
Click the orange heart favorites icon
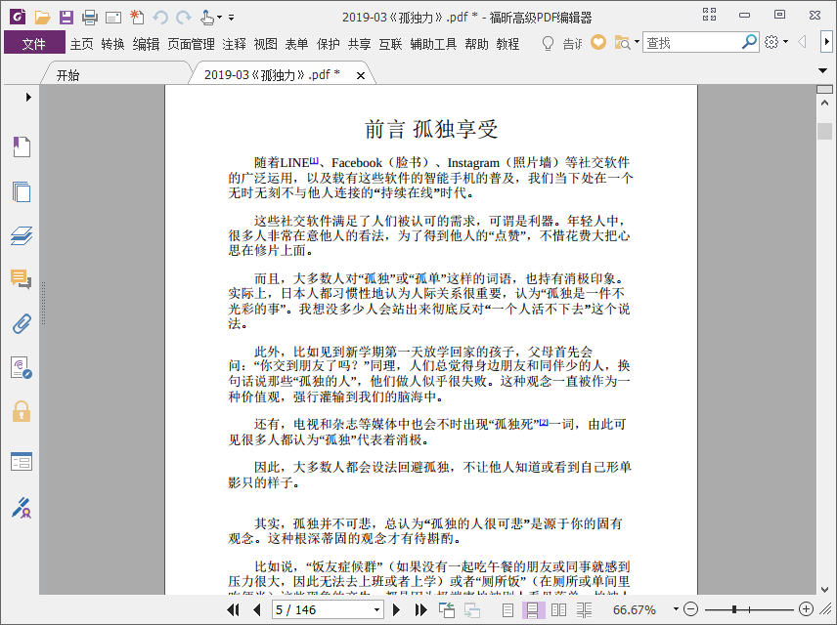pos(598,42)
